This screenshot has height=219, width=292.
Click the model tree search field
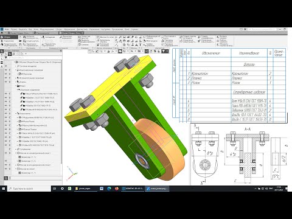(35, 58)
